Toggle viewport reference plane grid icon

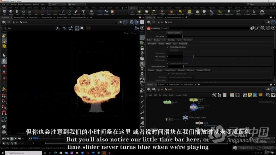(142, 38)
